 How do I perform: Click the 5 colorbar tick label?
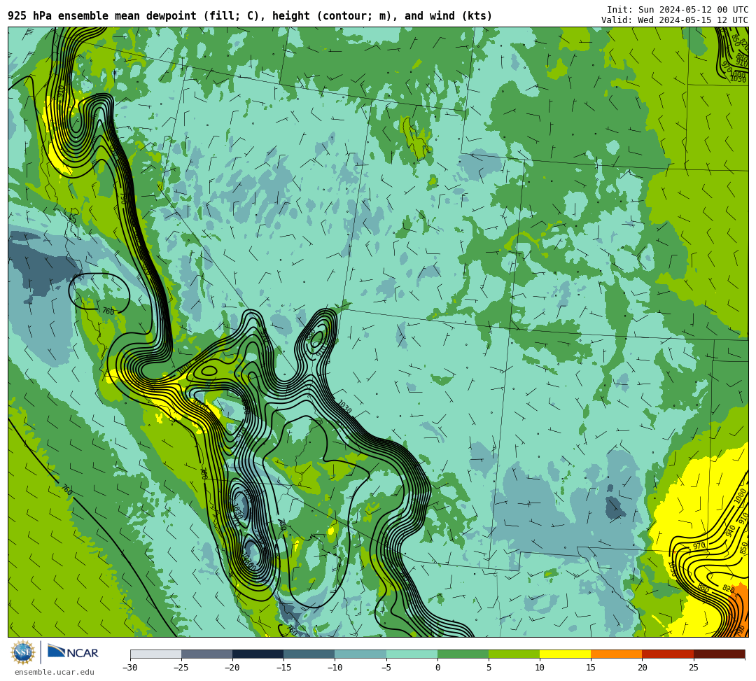489,668
